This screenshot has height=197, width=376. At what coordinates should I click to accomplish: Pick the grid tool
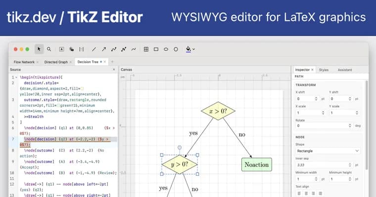[x=146, y=49]
